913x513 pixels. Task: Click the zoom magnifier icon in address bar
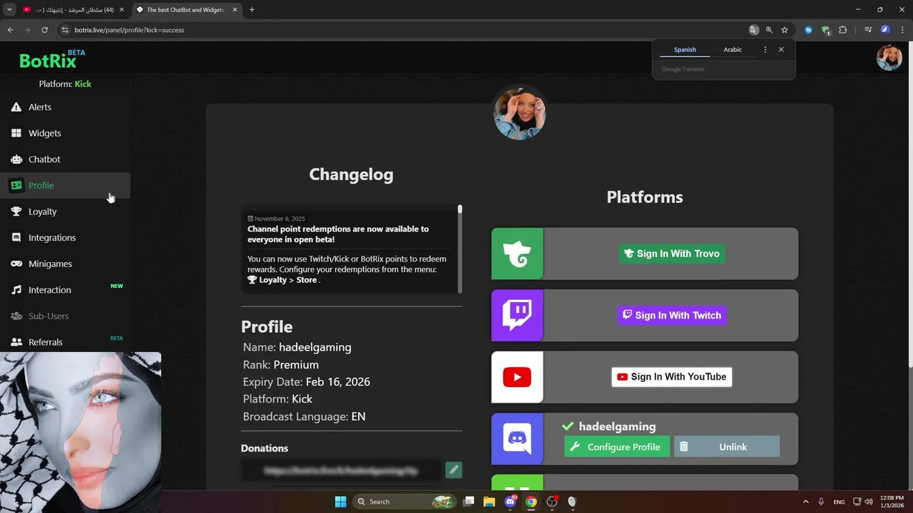(769, 30)
